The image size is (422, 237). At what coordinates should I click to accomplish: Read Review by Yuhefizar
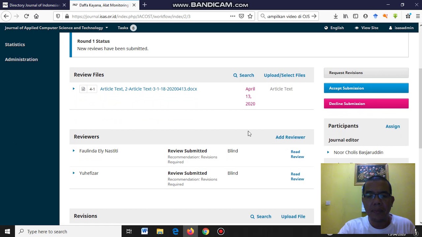click(297, 176)
